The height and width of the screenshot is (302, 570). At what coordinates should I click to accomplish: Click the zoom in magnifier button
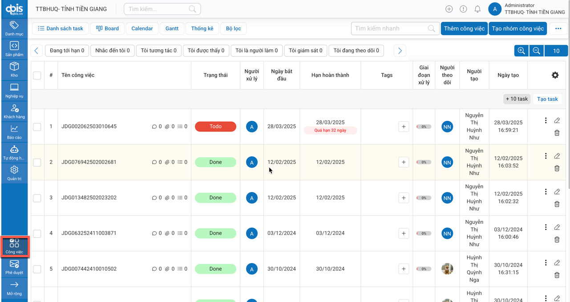pos(521,51)
